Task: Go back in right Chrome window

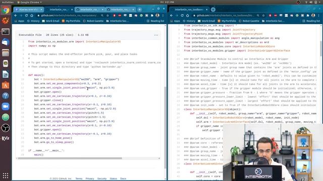Action: tap(172, 16)
